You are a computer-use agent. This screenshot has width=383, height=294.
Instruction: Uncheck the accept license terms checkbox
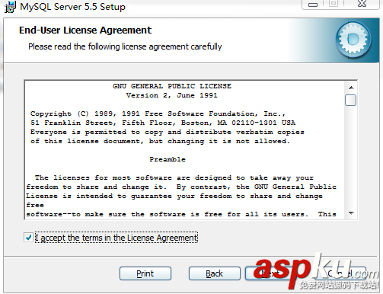[x=28, y=238]
